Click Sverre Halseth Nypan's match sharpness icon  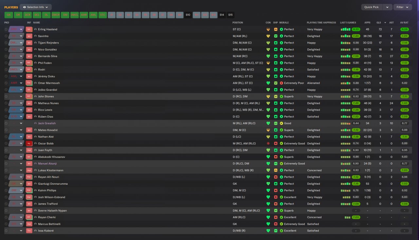[276, 211]
